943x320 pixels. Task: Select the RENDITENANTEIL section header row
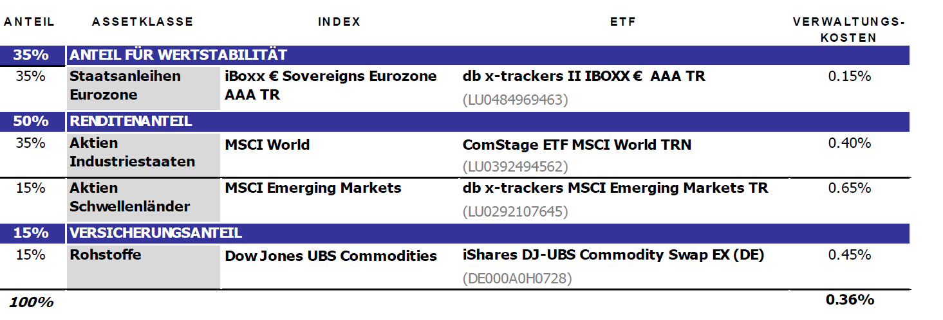[x=131, y=121]
